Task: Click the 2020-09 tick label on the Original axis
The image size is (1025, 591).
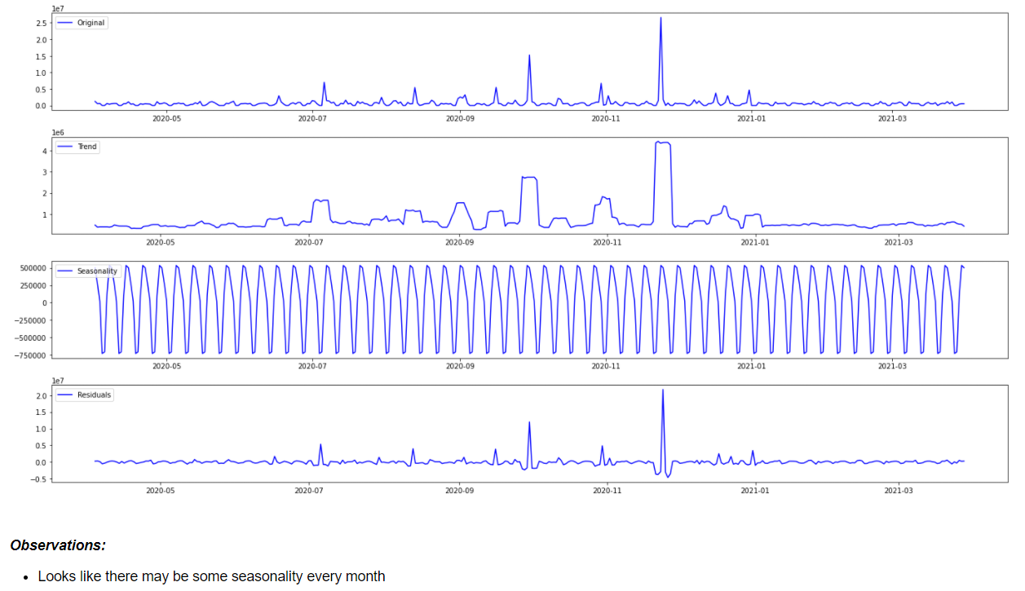Action: click(x=461, y=118)
